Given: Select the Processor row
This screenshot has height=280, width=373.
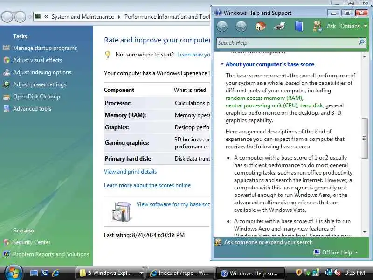Looking at the screenshot, I should 157,103.
